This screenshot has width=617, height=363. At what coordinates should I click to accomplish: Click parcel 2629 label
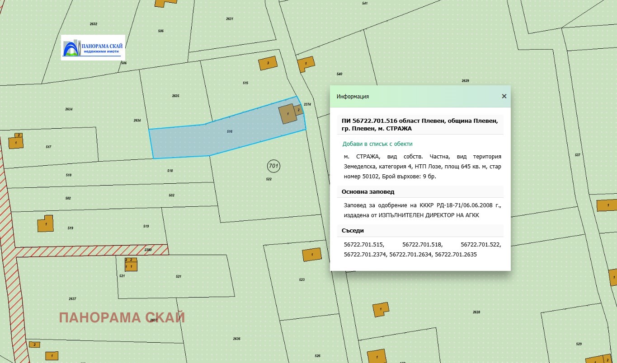(x=465, y=81)
